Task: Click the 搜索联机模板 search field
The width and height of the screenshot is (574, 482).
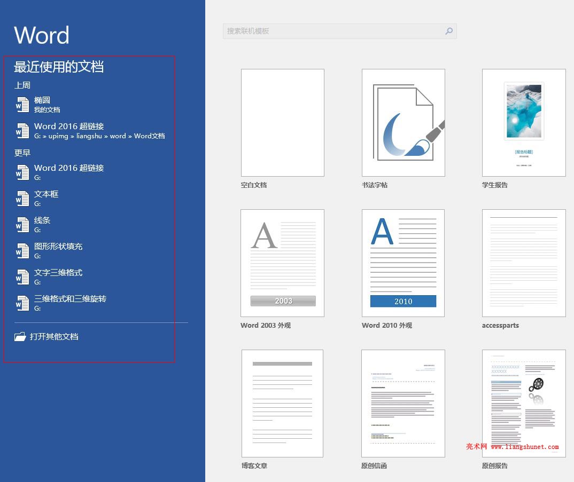Action: pyautogui.click(x=340, y=31)
